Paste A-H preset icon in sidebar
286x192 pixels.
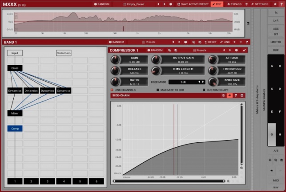coord(282,160)
